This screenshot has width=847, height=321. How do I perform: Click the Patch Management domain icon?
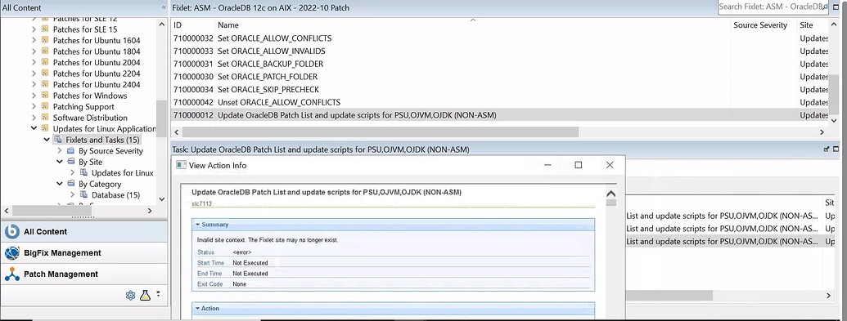click(12, 274)
